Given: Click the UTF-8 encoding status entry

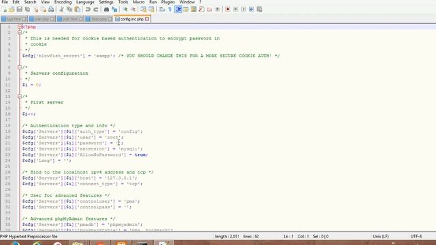Looking at the screenshot, I should coord(416,236).
